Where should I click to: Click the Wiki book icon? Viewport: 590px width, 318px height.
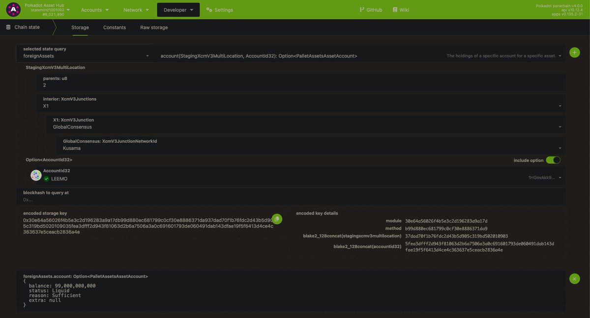pyautogui.click(x=394, y=10)
